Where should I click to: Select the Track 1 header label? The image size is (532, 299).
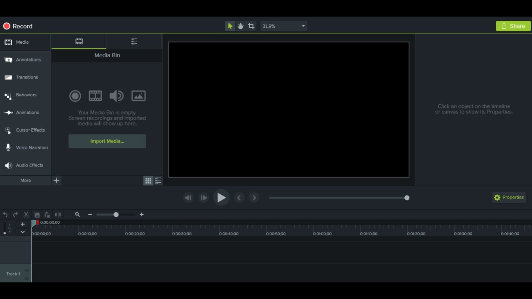coord(13,274)
